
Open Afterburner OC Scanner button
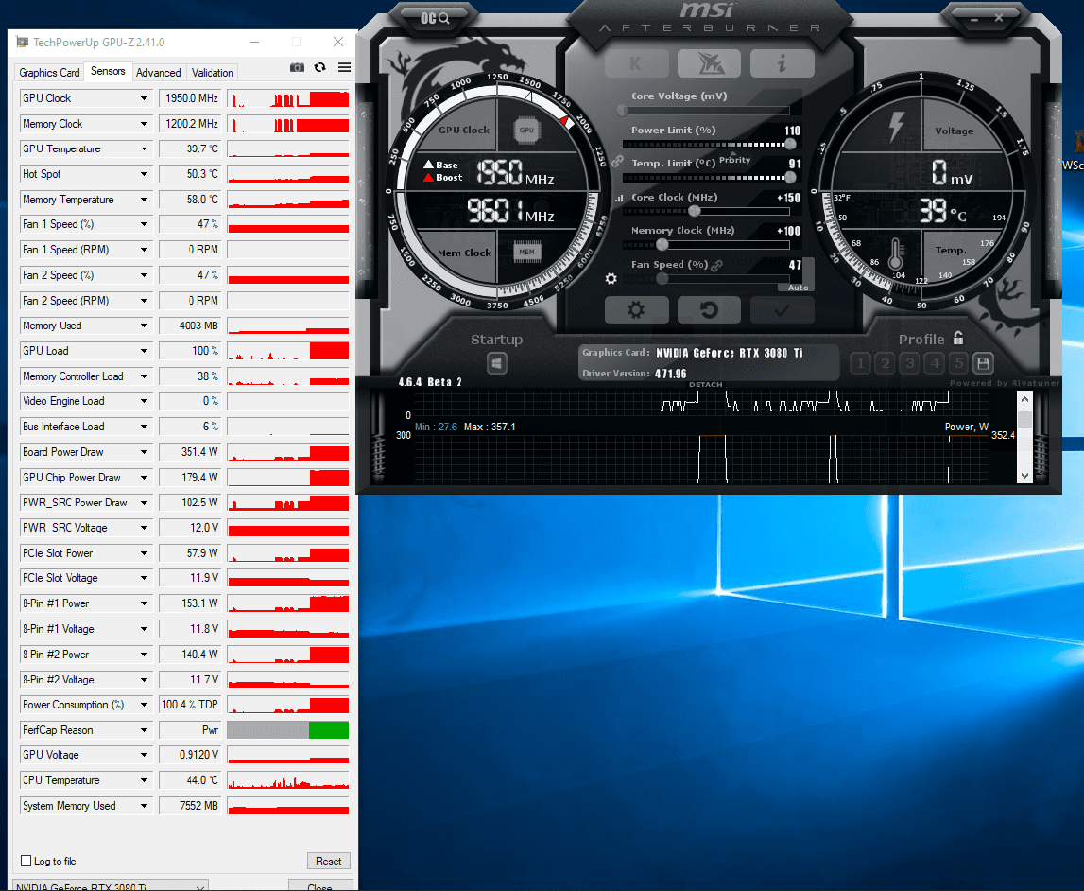(x=435, y=18)
